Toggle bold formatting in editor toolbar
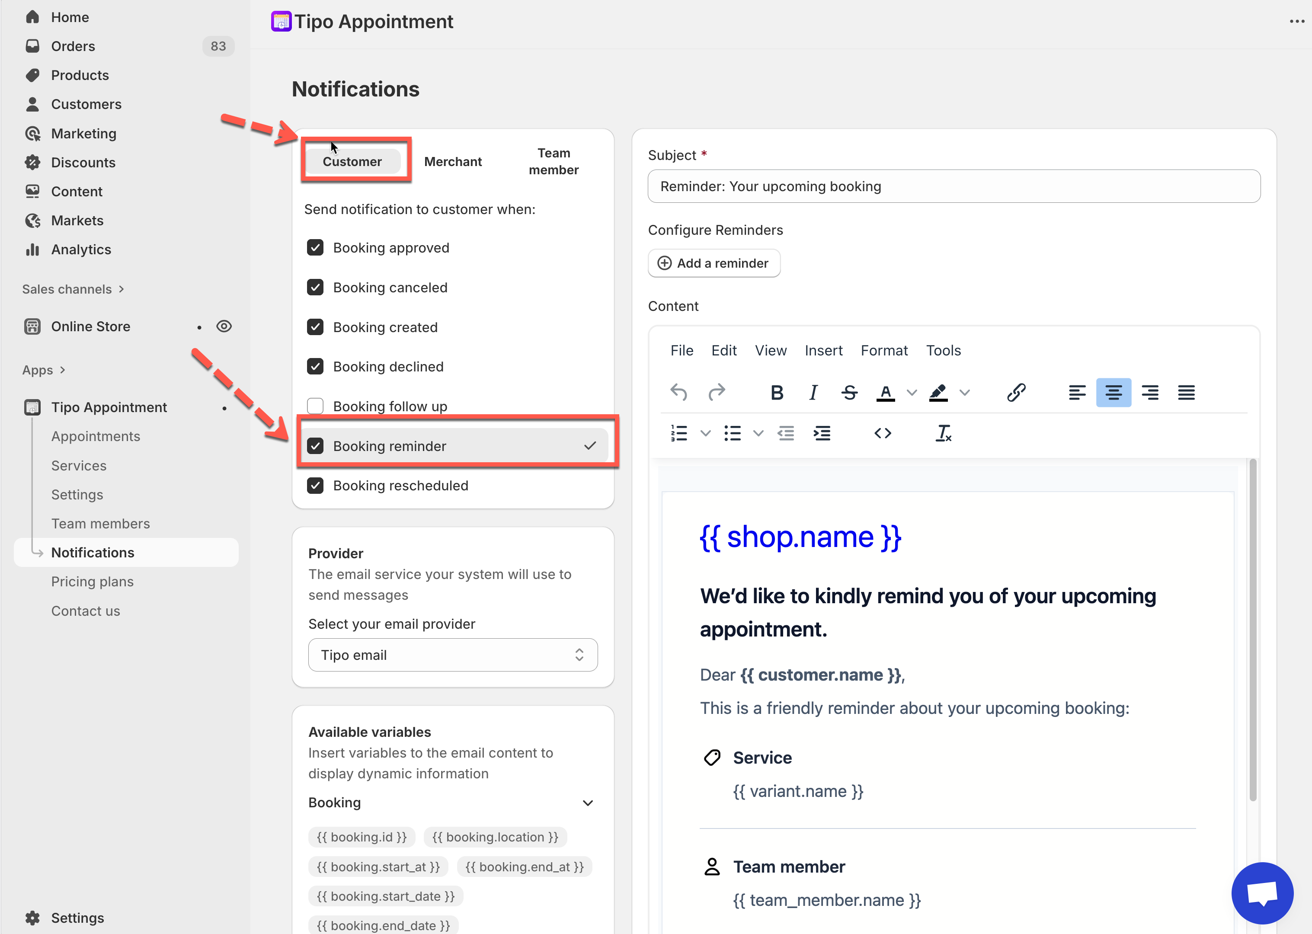This screenshot has height=934, width=1312. point(777,393)
